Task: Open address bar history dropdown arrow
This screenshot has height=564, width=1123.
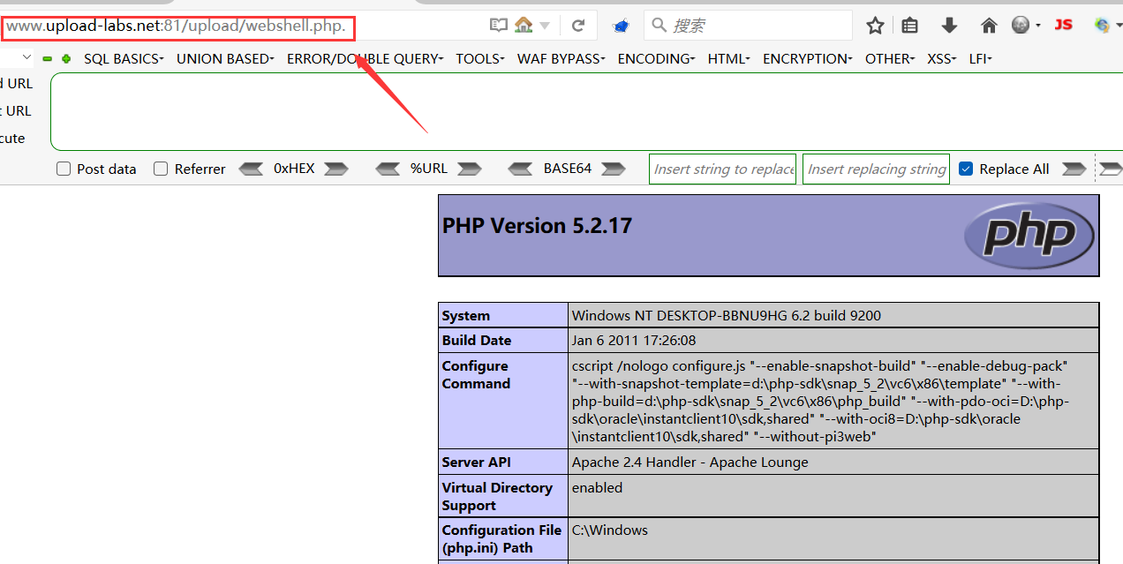Action: [545, 26]
